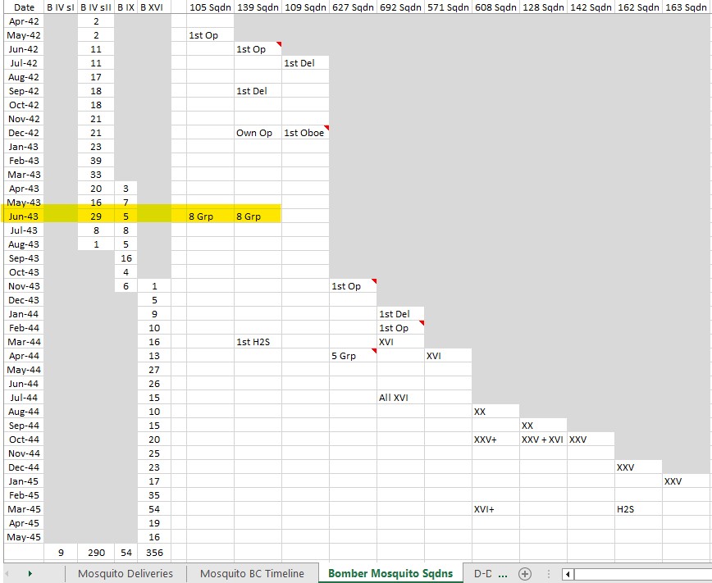Click the 1st Op cell in Nov-43 row

pyautogui.click(x=353, y=286)
